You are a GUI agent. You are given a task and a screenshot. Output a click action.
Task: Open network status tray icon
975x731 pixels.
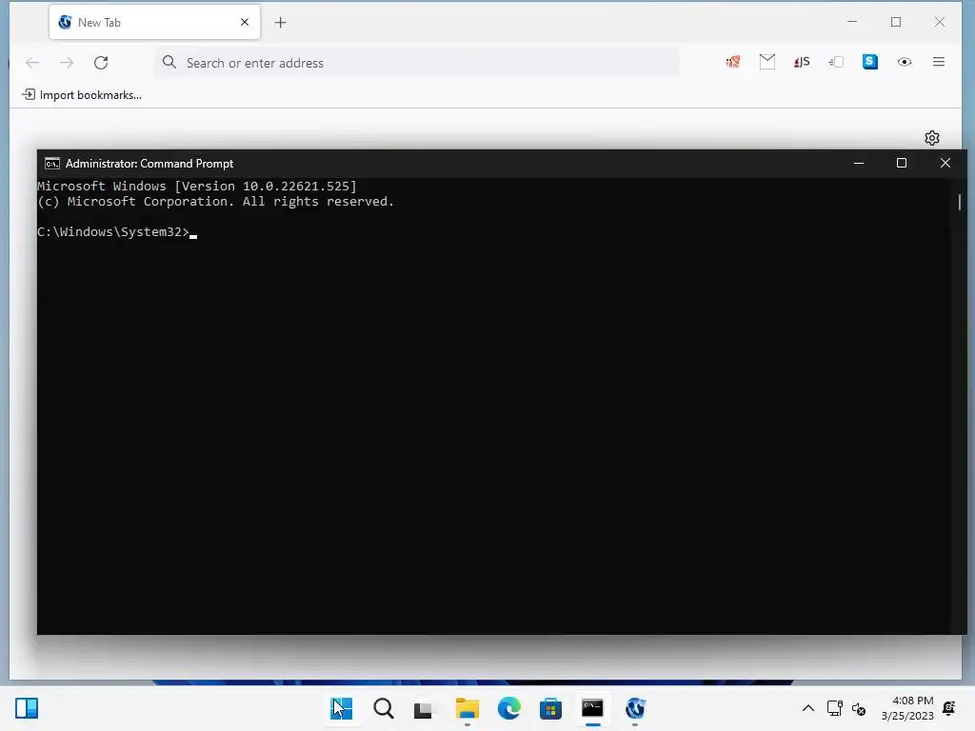[x=834, y=708]
